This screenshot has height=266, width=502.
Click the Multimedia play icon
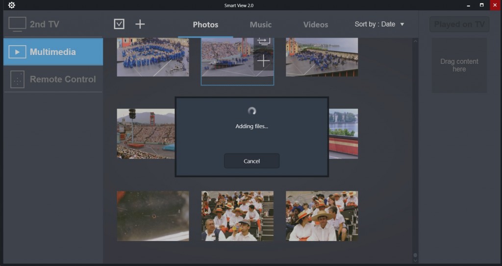[x=17, y=52]
